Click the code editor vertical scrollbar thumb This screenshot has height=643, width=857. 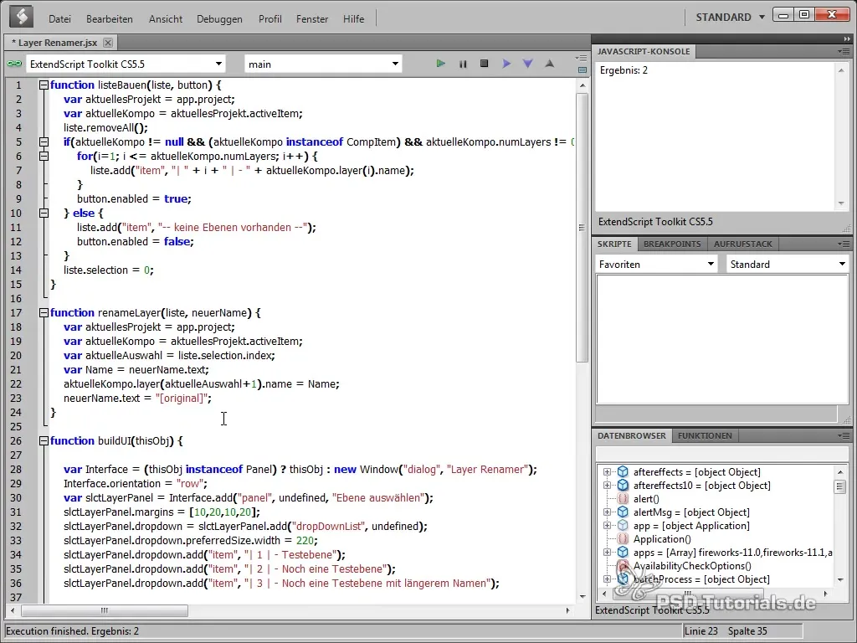tap(582, 228)
